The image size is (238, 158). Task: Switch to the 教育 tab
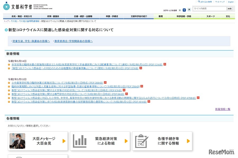tap(161, 16)
